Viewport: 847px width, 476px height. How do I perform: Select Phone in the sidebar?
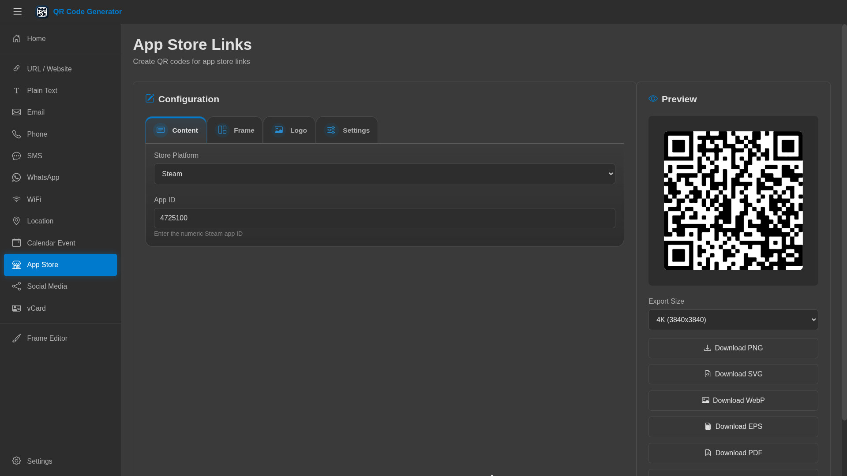pyautogui.click(x=60, y=134)
